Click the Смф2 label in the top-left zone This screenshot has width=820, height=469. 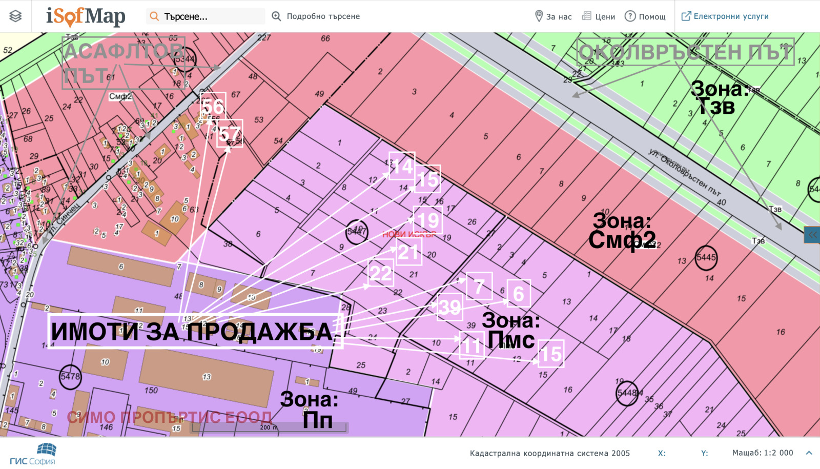pyautogui.click(x=120, y=96)
